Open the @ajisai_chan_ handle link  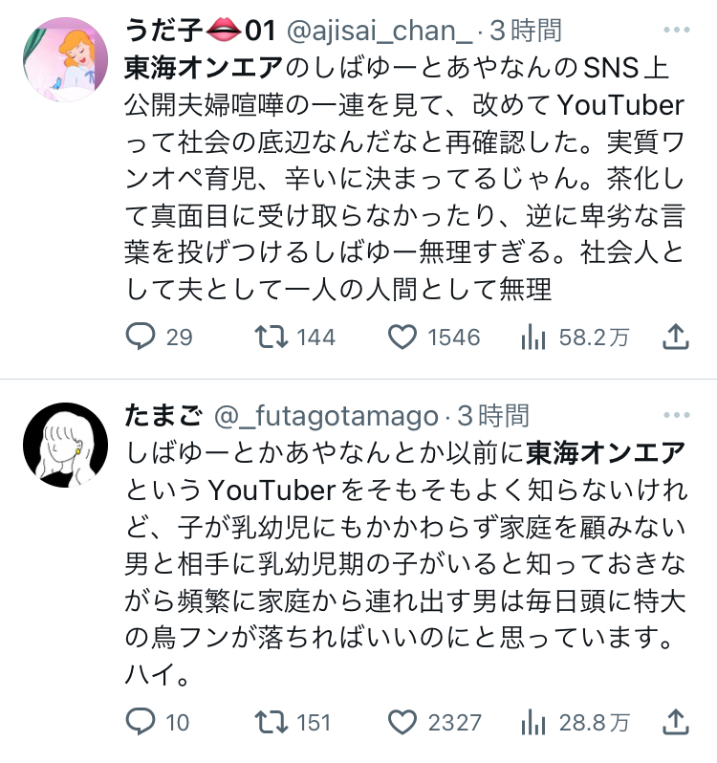[380, 31]
